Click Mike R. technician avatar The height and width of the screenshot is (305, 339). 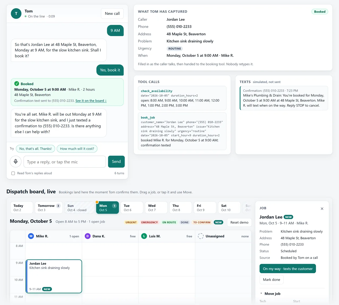[x=31, y=236]
